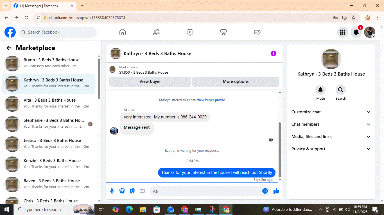Screen dimensions: 384x215
Task: Expand Chat members section
Action: coord(331,124)
